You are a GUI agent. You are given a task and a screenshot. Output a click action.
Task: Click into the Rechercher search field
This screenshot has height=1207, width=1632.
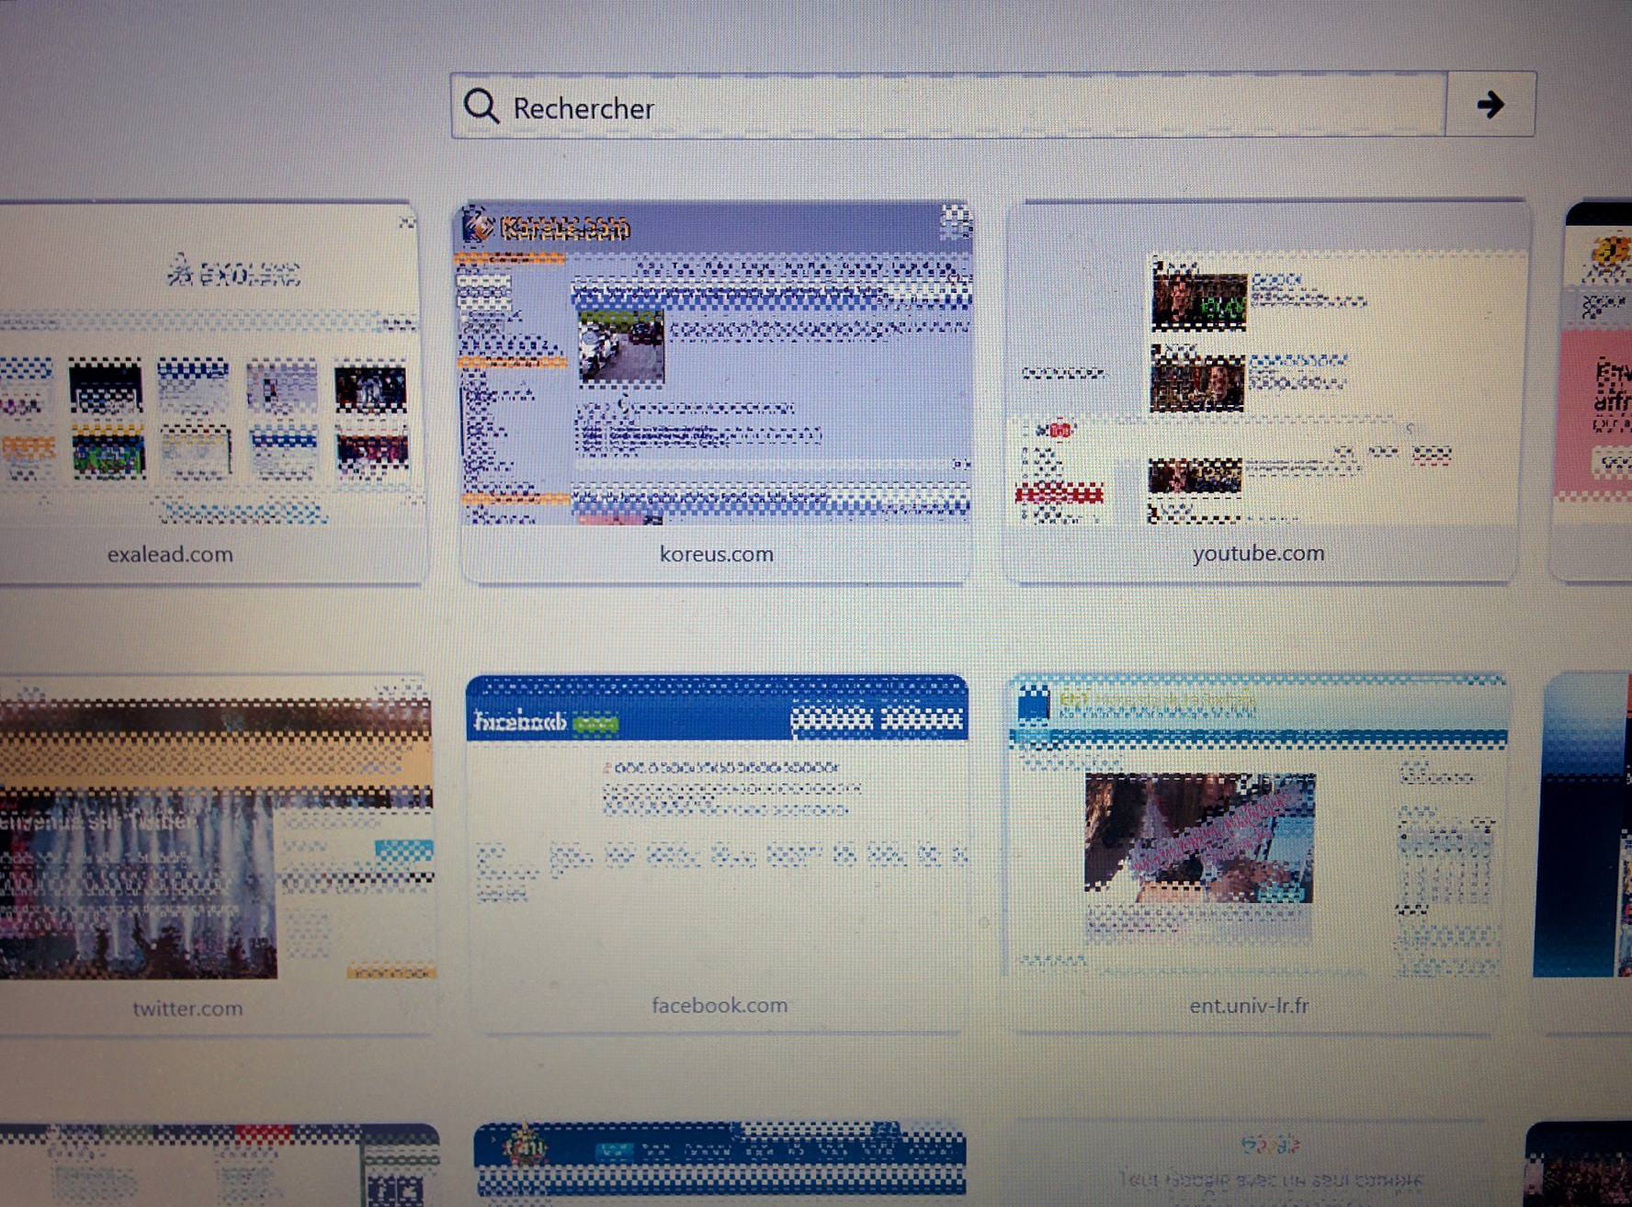point(948,106)
